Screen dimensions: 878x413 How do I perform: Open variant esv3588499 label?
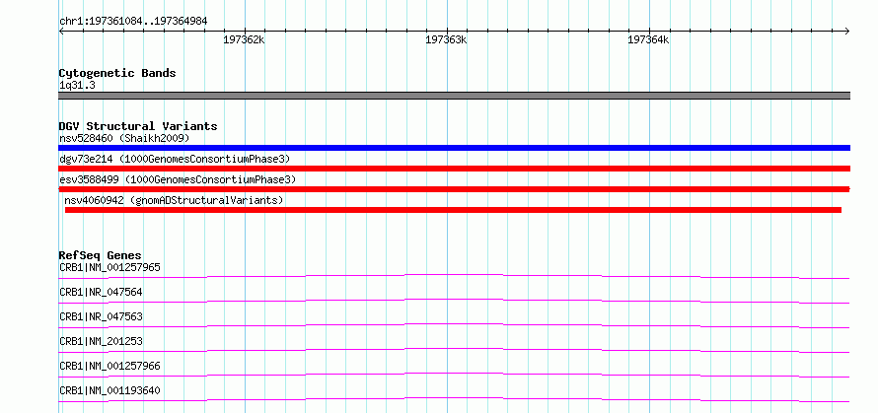point(178,179)
